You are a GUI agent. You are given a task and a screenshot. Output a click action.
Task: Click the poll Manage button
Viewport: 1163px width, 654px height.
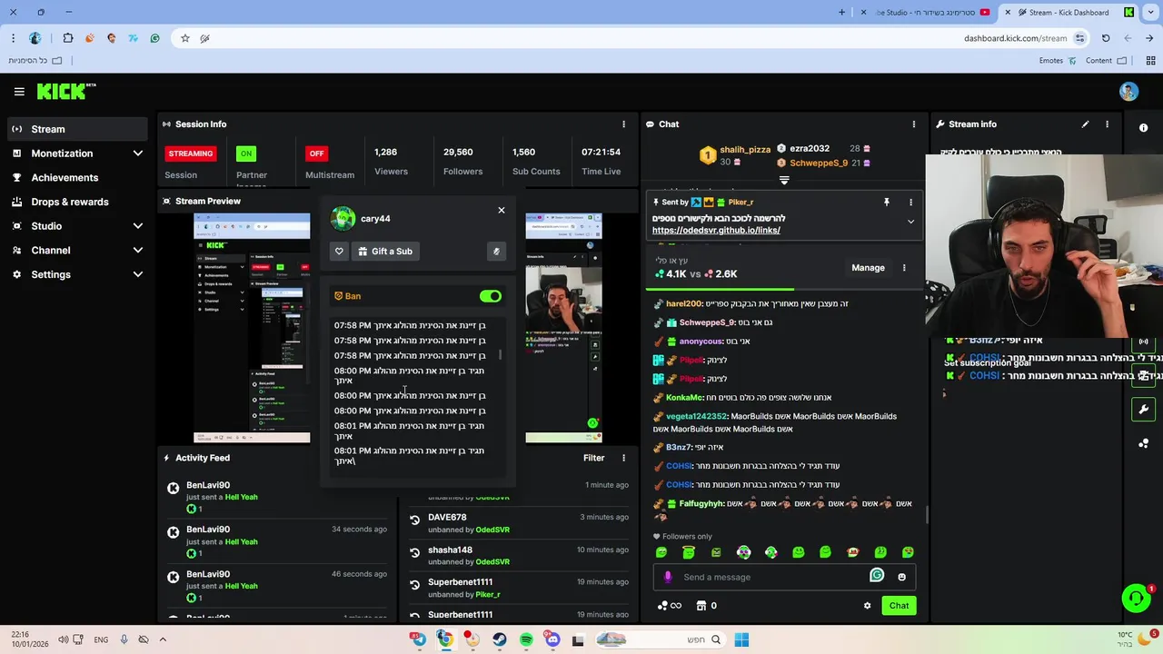tap(868, 268)
